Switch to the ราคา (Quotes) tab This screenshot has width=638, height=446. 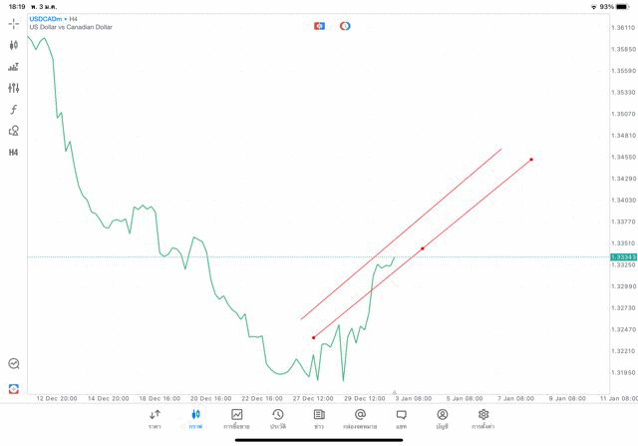(155, 418)
